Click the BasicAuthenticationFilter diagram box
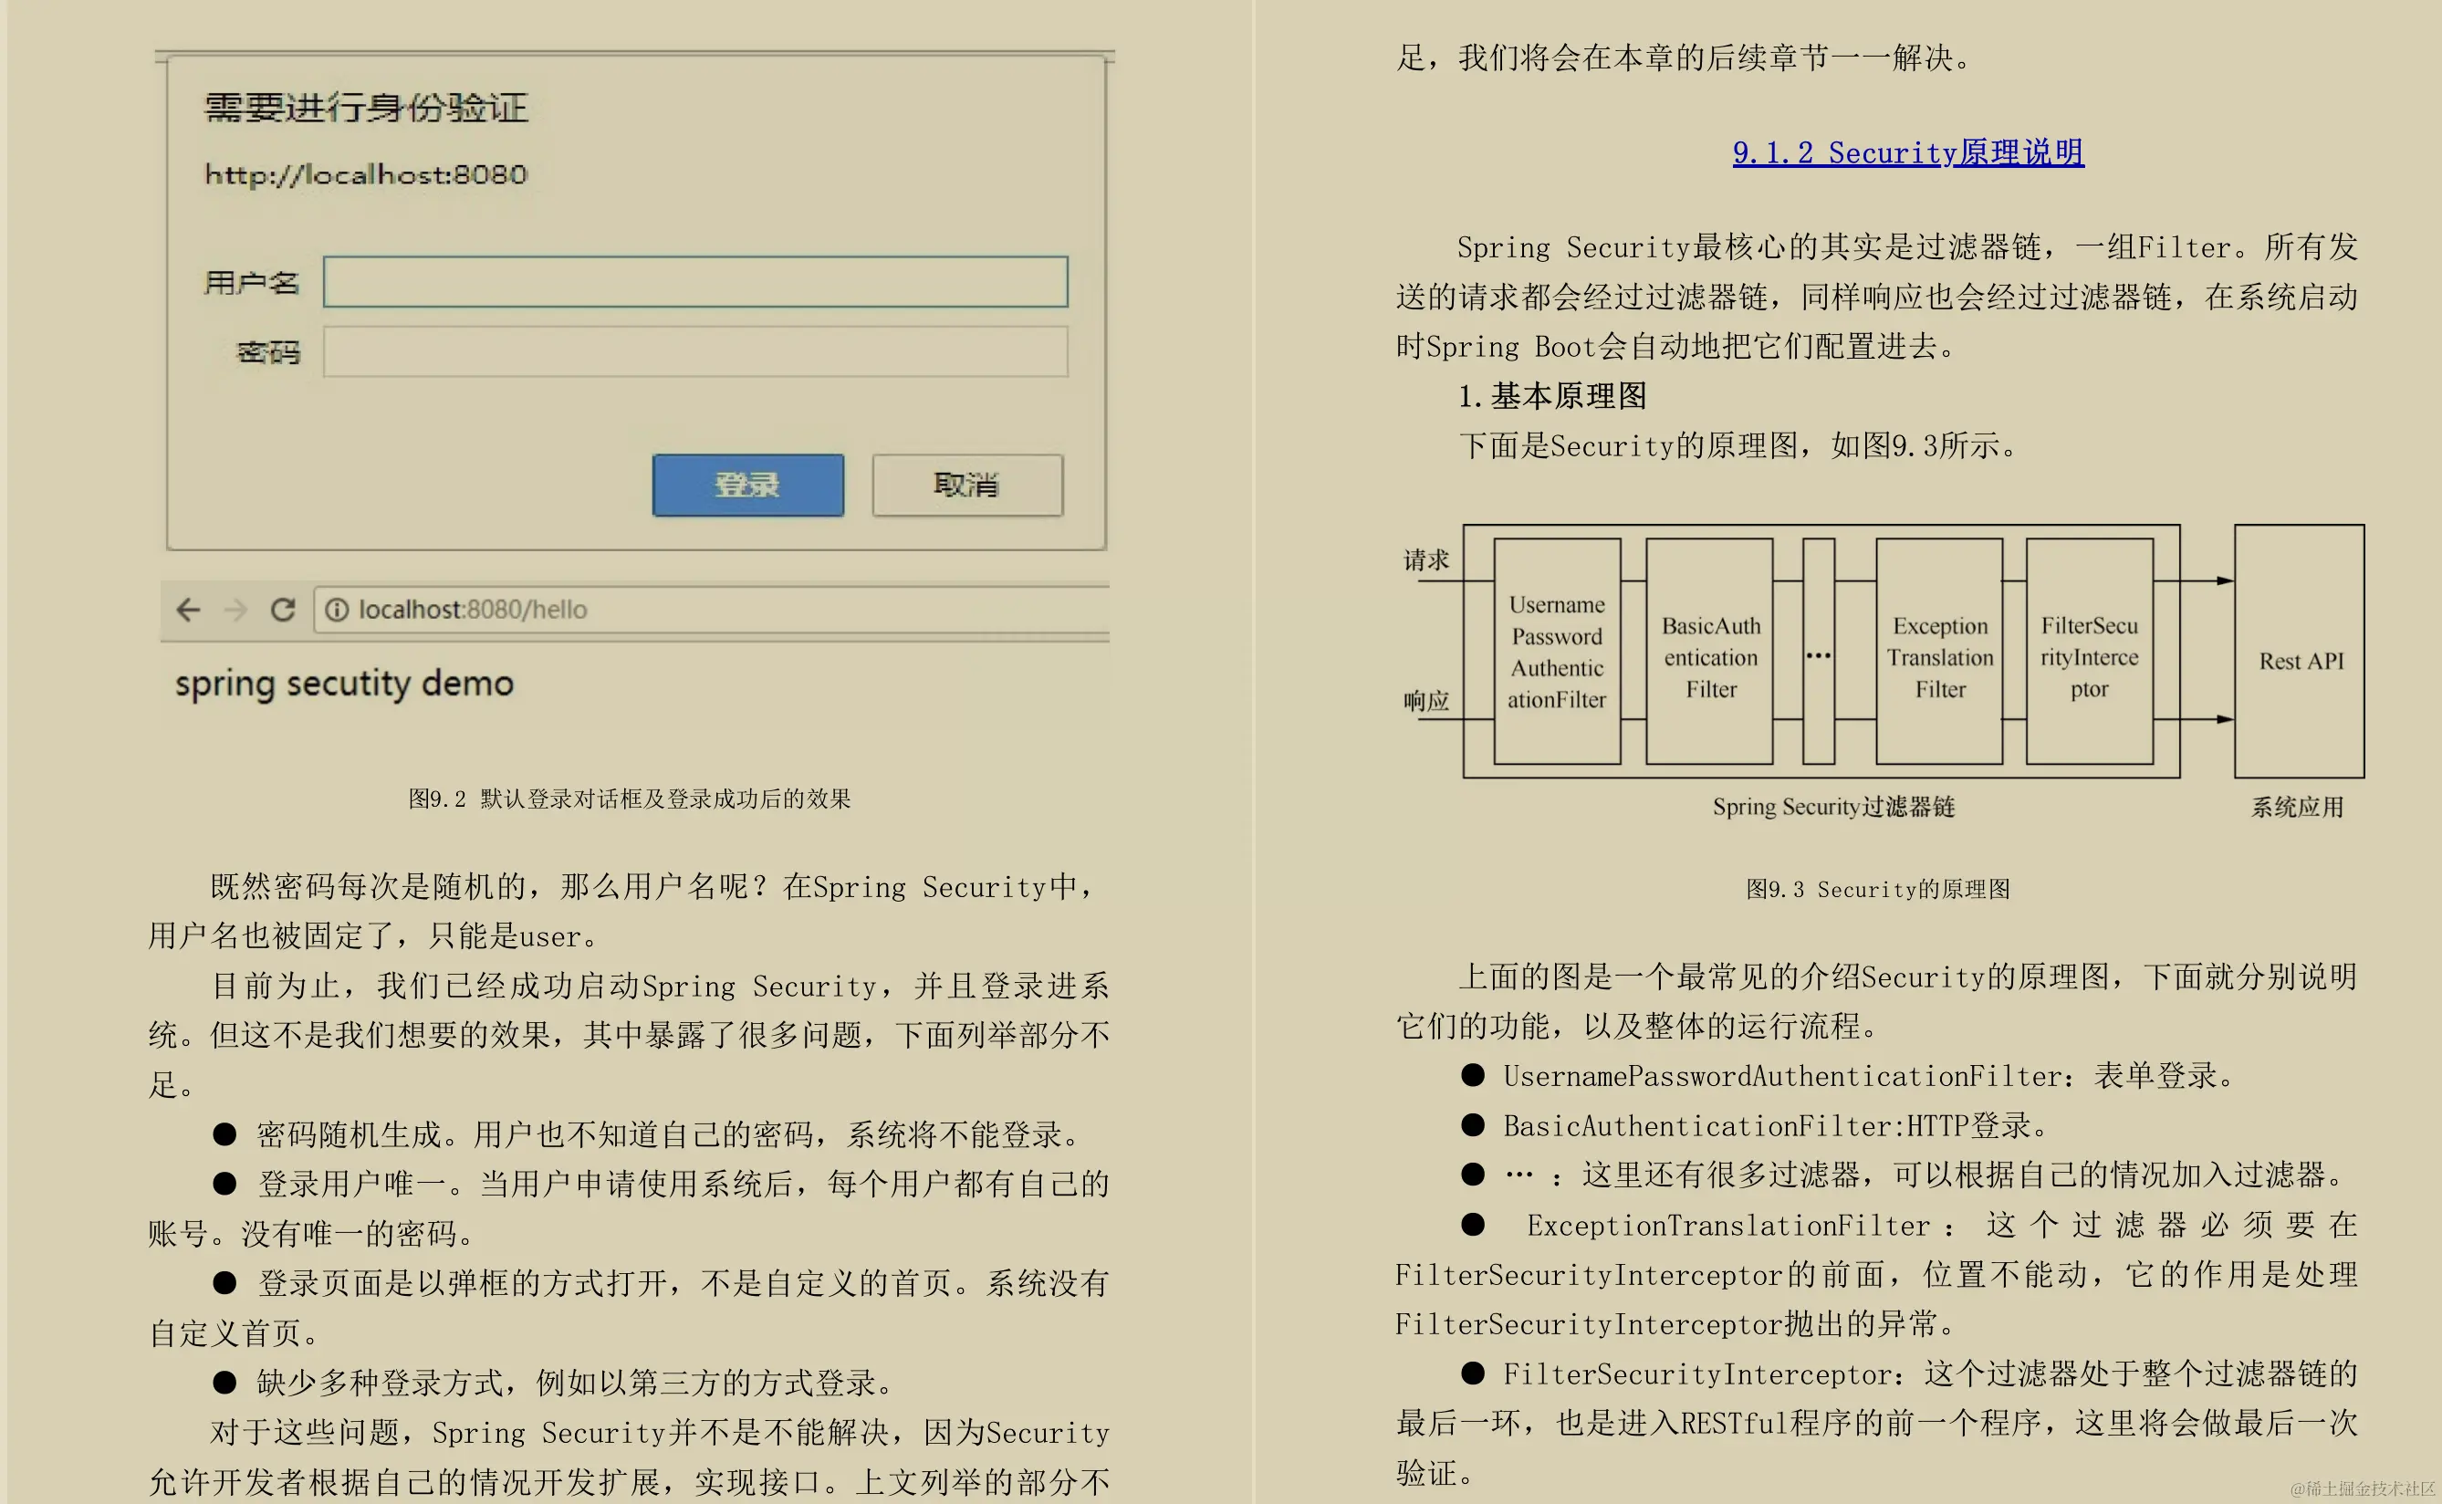This screenshot has width=2442, height=1504. [1710, 652]
